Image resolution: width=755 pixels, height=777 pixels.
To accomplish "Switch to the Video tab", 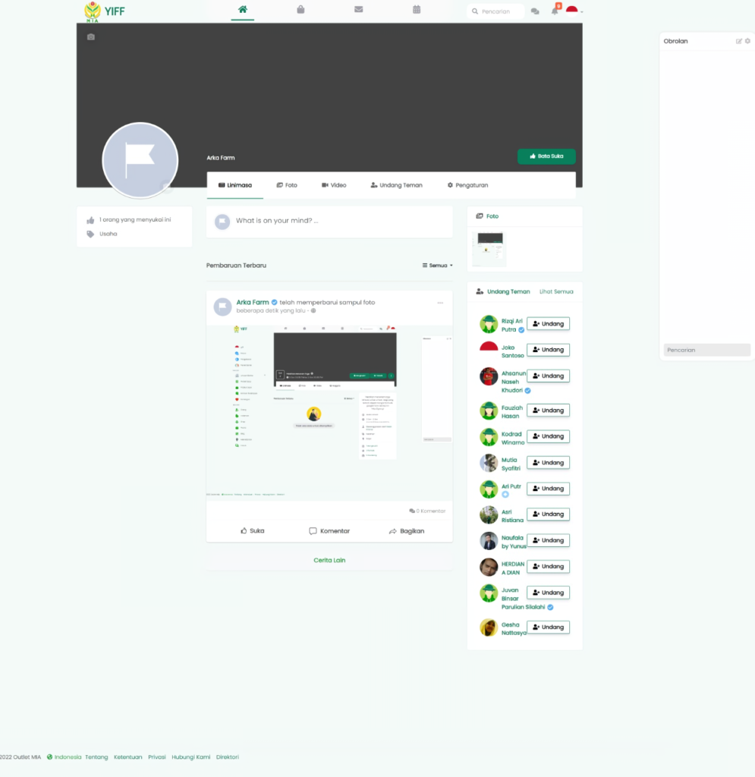I will 334,185.
